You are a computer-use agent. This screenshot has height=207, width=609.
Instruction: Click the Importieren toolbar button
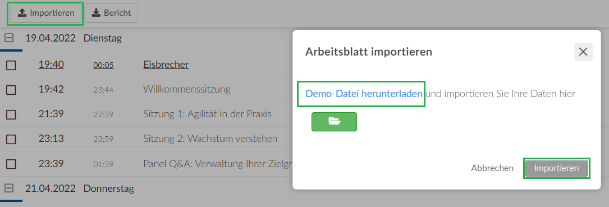46,13
